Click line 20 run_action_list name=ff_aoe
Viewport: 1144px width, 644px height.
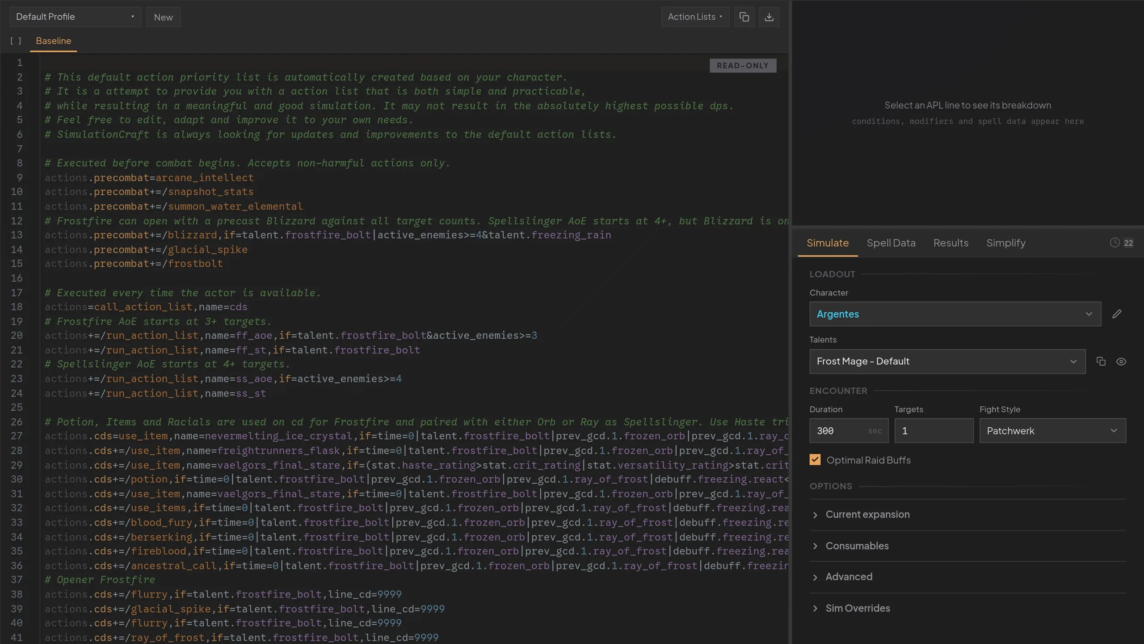pos(290,336)
